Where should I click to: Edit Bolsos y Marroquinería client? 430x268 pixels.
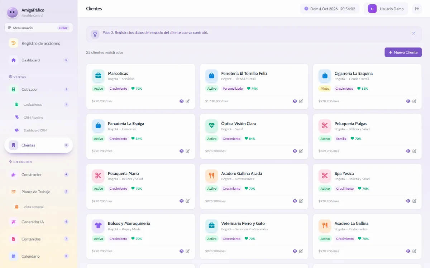(188, 251)
